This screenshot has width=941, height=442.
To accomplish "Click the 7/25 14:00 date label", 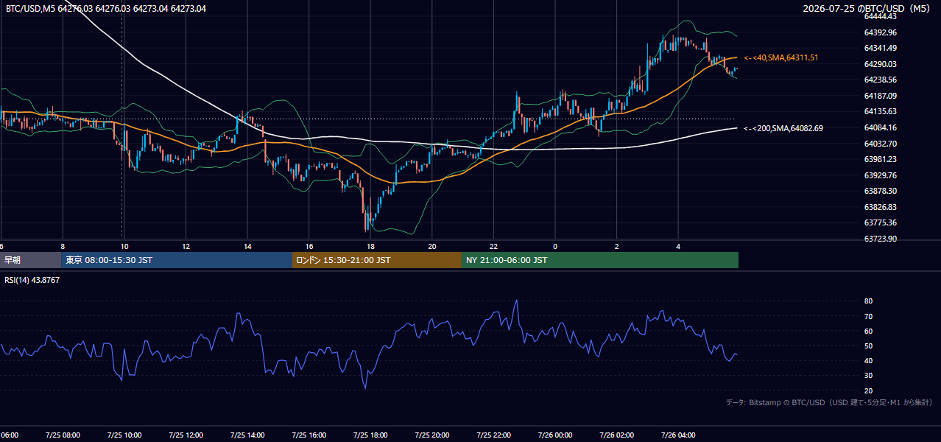I will coord(247,435).
